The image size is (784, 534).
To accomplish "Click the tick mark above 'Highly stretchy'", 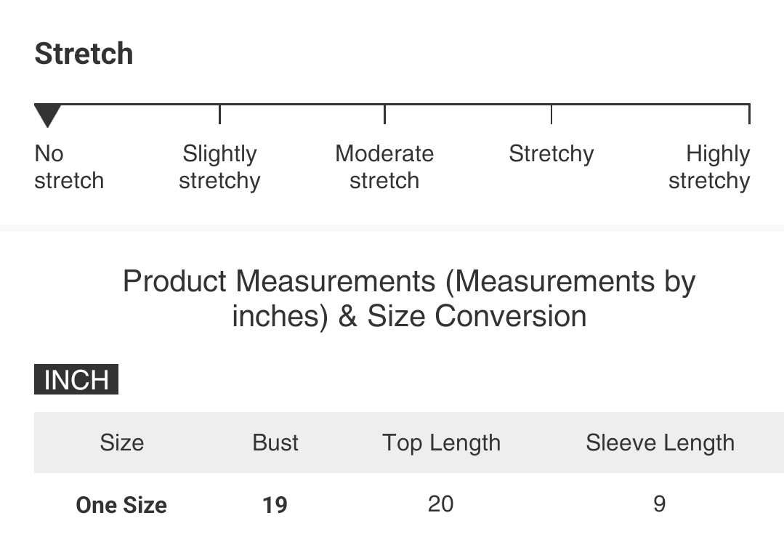I will click(749, 113).
